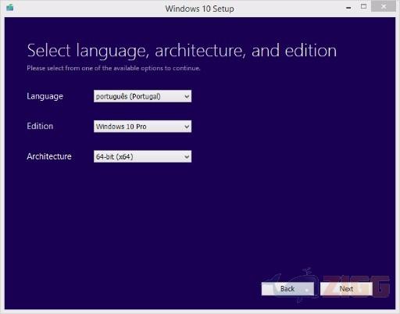Click the "Language" field label
Screen dimensions: 400x314
pos(45,96)
